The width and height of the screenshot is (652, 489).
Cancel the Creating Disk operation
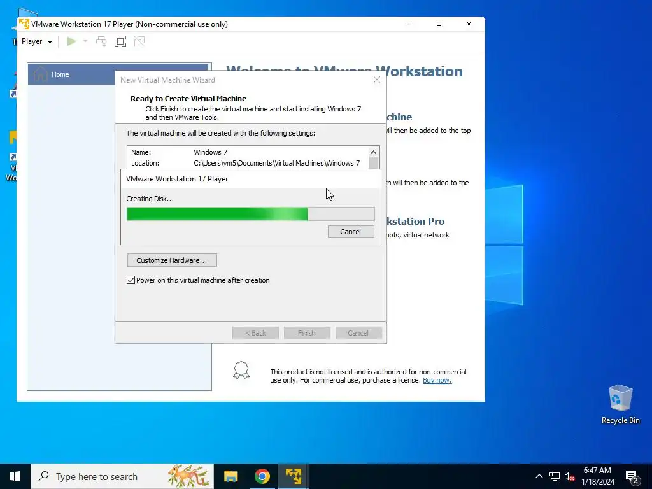(351, 232)
